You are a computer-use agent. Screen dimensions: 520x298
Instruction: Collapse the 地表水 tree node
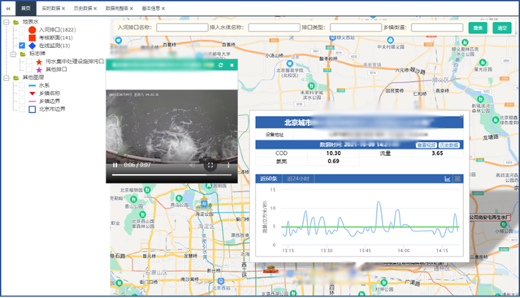click(6, 22)
